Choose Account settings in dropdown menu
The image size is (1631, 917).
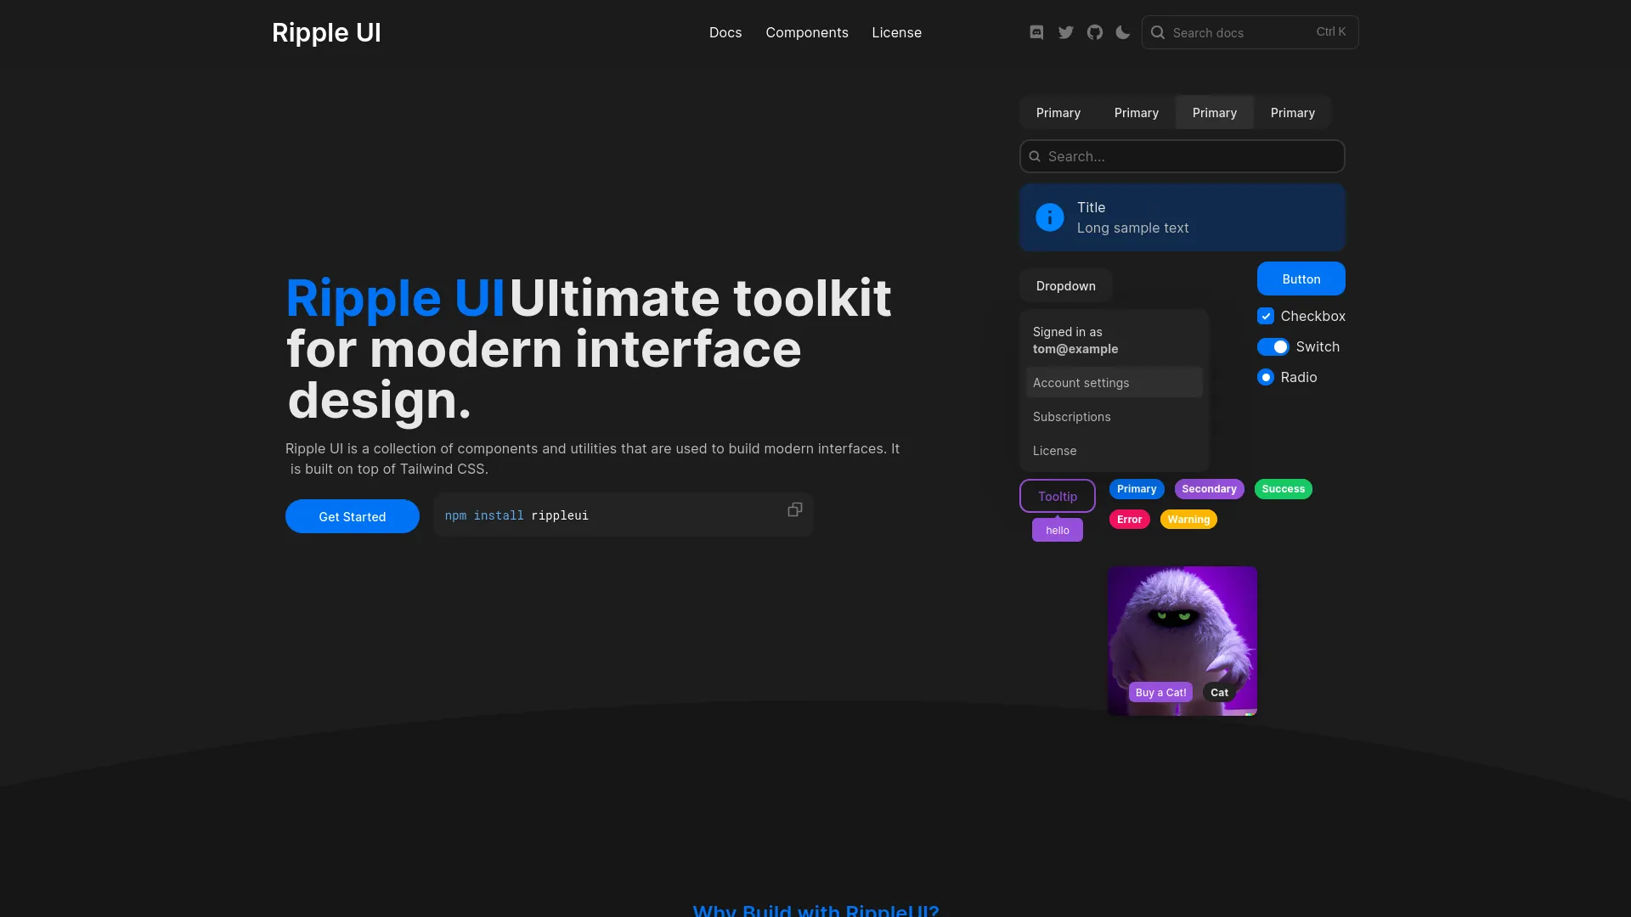coord(1115,383)
